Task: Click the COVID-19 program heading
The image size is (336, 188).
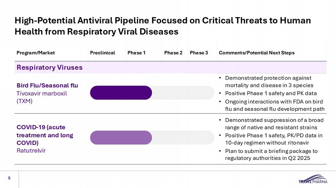Action: [x=45, y=135]
